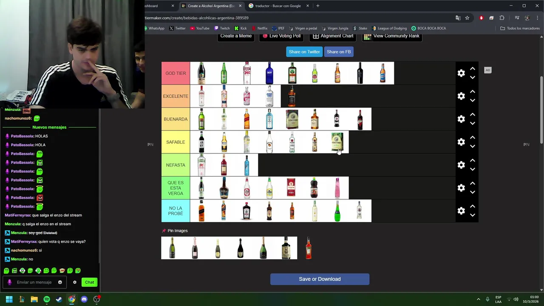Open the Alignment Chart
This screenshot has width=544, height=306.
pos(333,36)
